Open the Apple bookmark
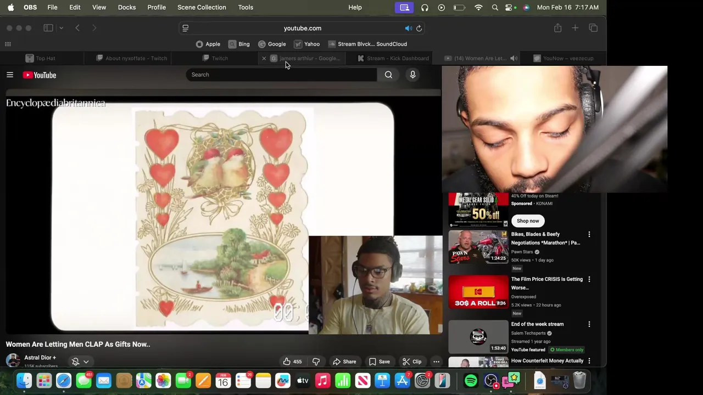Viewport: 703px width, 395px height. pyautogui.click(x=208, y=44)
